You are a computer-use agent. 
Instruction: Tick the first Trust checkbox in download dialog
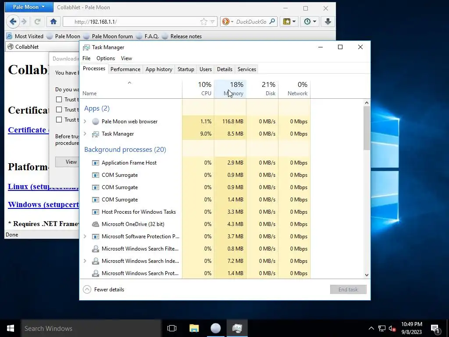(x=59, y=100)
